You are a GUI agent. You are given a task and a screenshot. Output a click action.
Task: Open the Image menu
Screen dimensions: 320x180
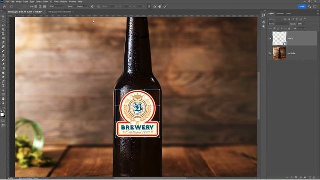19,2
